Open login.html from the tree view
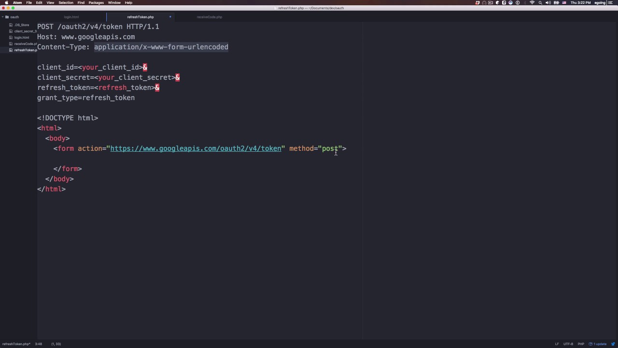 (21, 37)
